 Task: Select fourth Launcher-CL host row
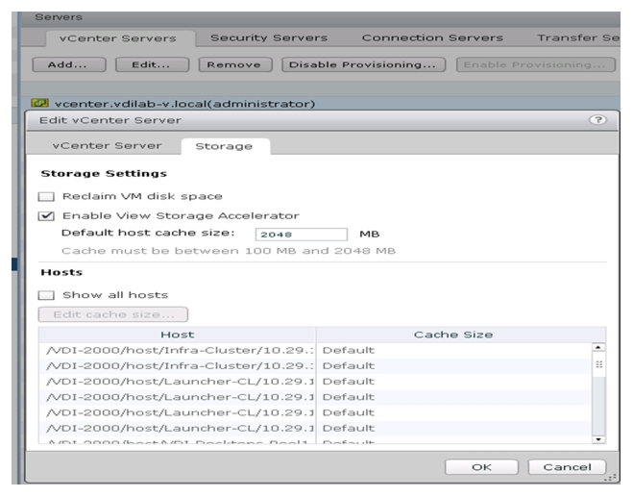point(315,429)
